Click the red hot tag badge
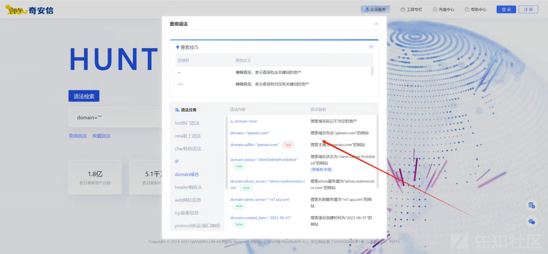 pos(288,144)
